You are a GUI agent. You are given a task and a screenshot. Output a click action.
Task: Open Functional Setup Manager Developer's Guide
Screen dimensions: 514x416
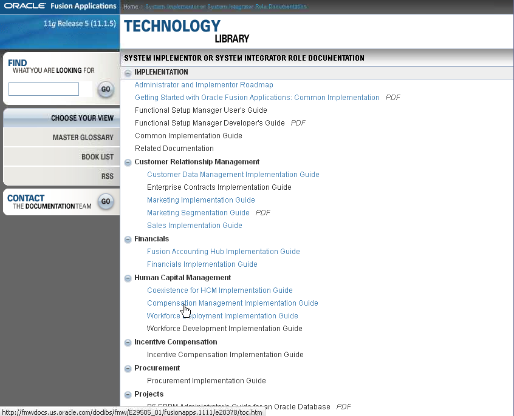(210, 123)
